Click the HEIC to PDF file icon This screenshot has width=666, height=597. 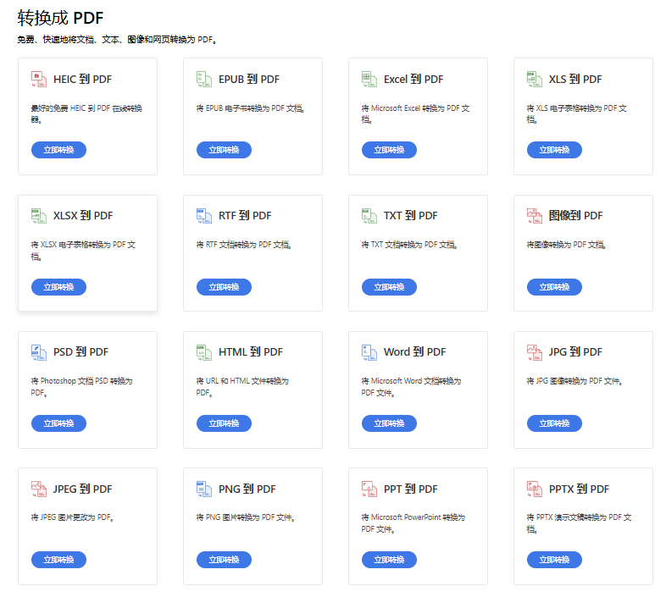point(38,80)
